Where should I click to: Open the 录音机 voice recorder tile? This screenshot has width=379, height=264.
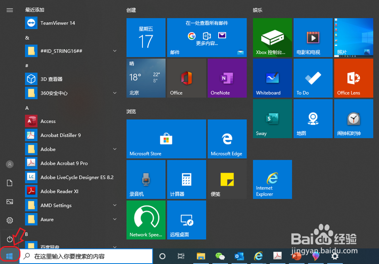(146, 179)
